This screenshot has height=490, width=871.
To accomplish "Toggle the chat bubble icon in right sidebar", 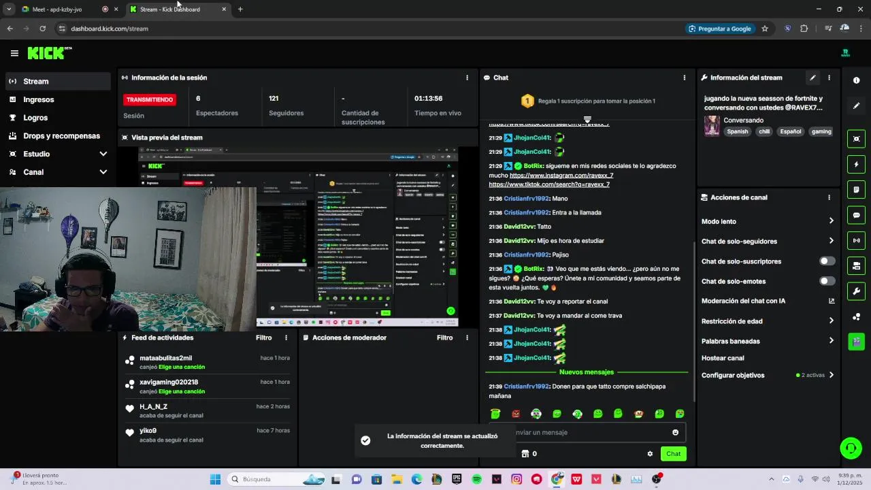I will coord(856,215).
